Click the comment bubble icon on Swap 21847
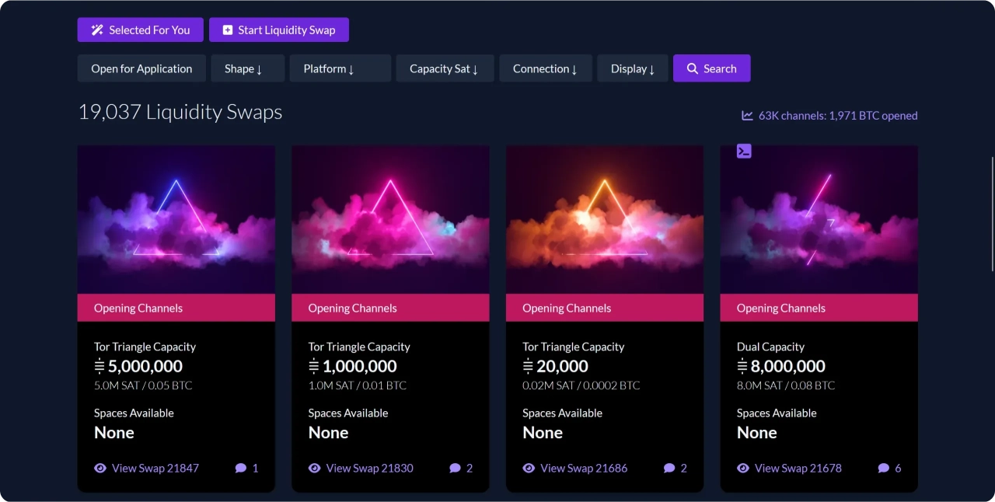The width and height of the screenshot is (995, 502). tap(241, 468)
